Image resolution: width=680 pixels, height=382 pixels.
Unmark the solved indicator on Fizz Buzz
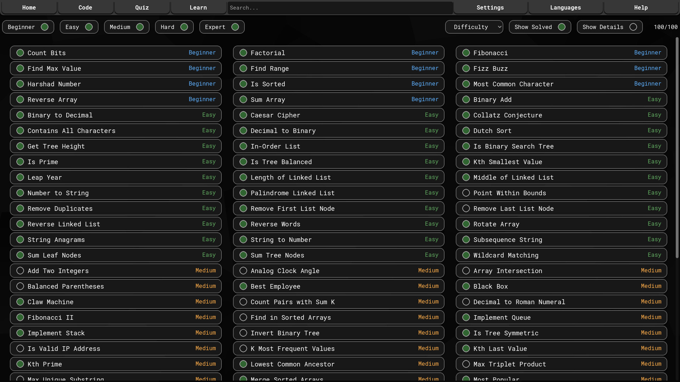click(x=466, y=68)
